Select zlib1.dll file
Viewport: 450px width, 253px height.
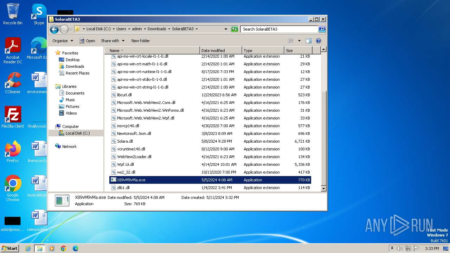click(210, 188)
